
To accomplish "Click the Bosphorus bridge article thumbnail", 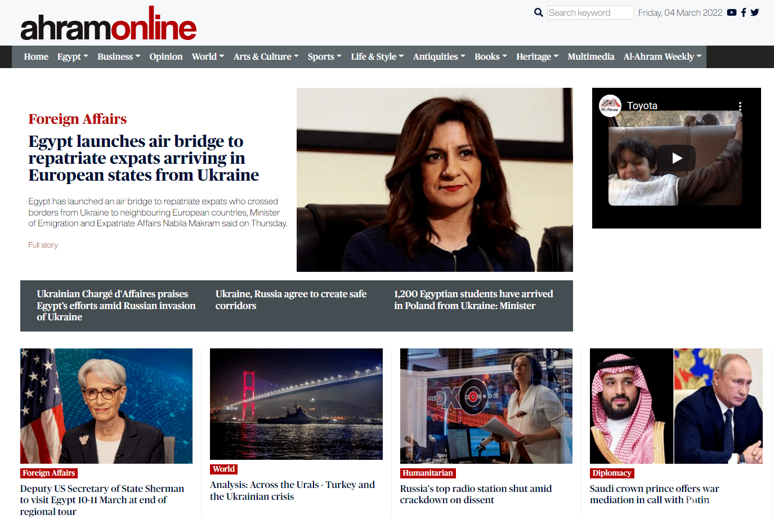I will point(296,404).
